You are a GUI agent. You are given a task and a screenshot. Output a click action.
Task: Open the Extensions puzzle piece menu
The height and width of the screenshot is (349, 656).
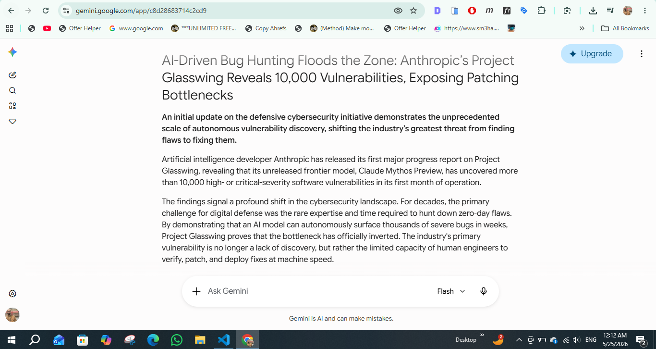tap(541, 10)
